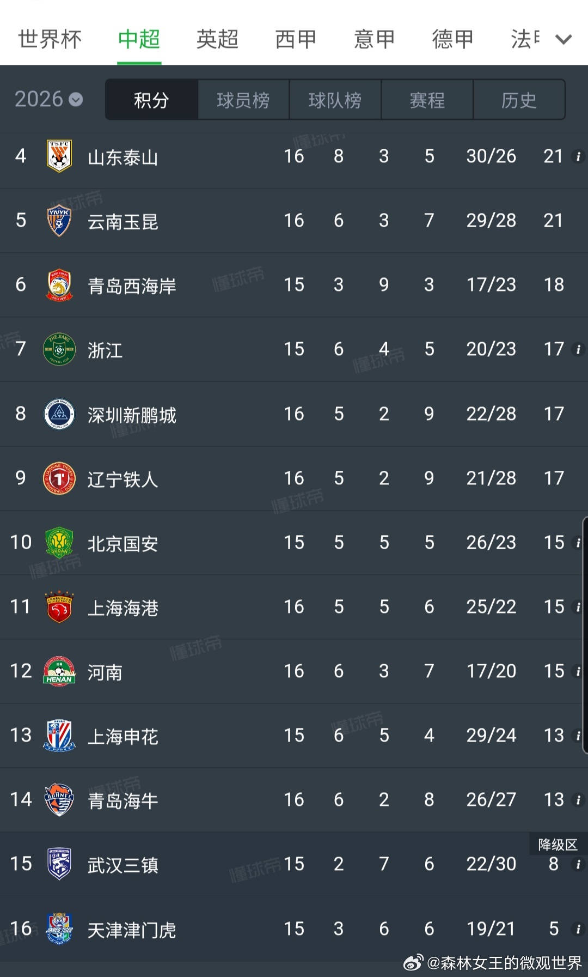Select the Beijing Guoan crest
The width and height of the screenshot is (588, 977).
coord(59,543)
